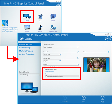This screenshot has height=104, width=112.
Task: Switch to Color Settings tab
Action: click(25, 48)
